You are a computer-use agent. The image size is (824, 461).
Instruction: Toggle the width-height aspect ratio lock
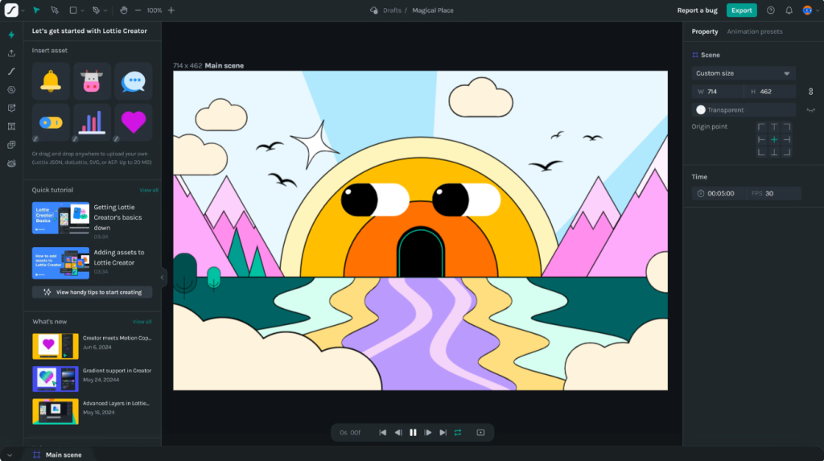coord(810,92)
